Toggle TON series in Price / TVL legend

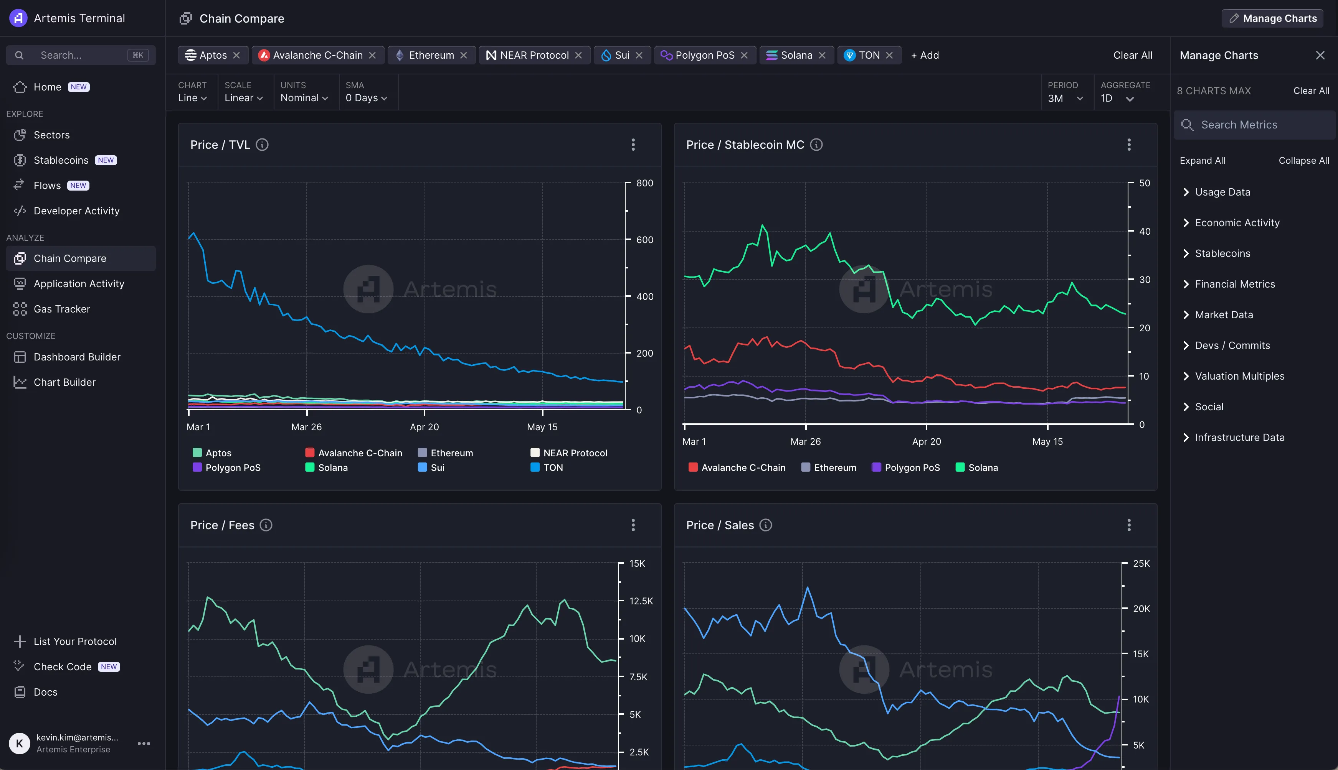(x=547, y=467)
